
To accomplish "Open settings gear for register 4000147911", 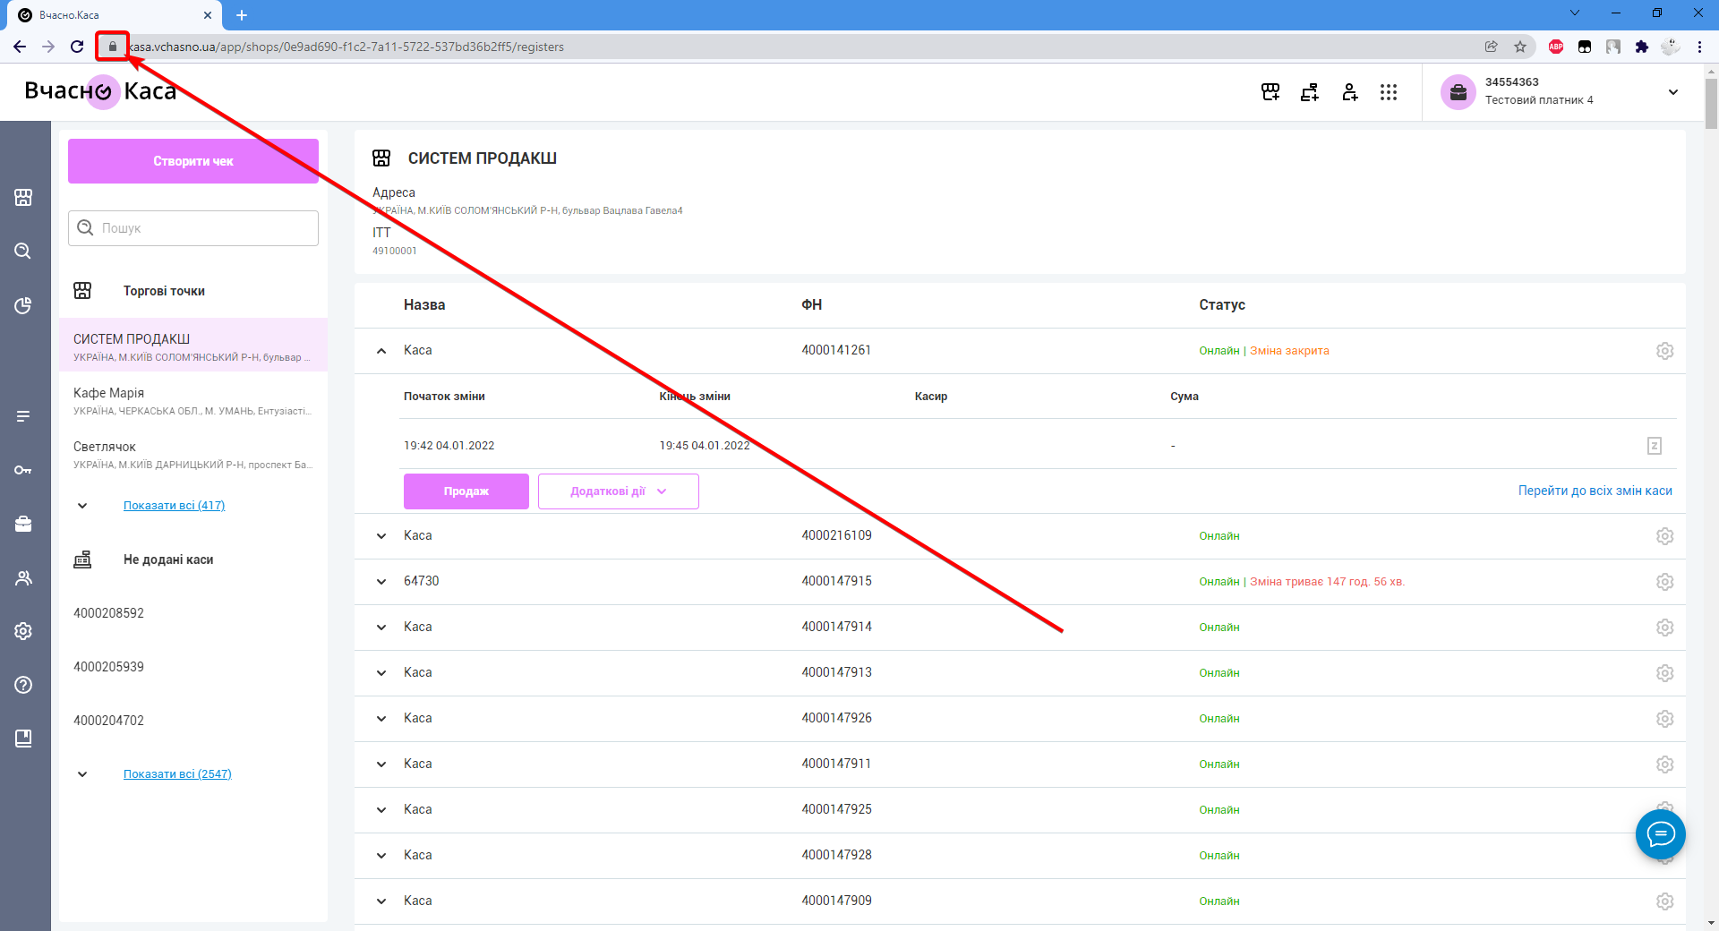I will tap(1664, 764).
